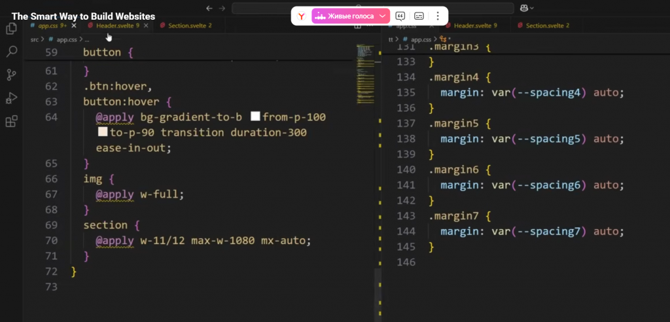Open the Copilot icon in title bar
Viewport: 670px width, 322px height.
pyautogui.click(x=523, y=8)
